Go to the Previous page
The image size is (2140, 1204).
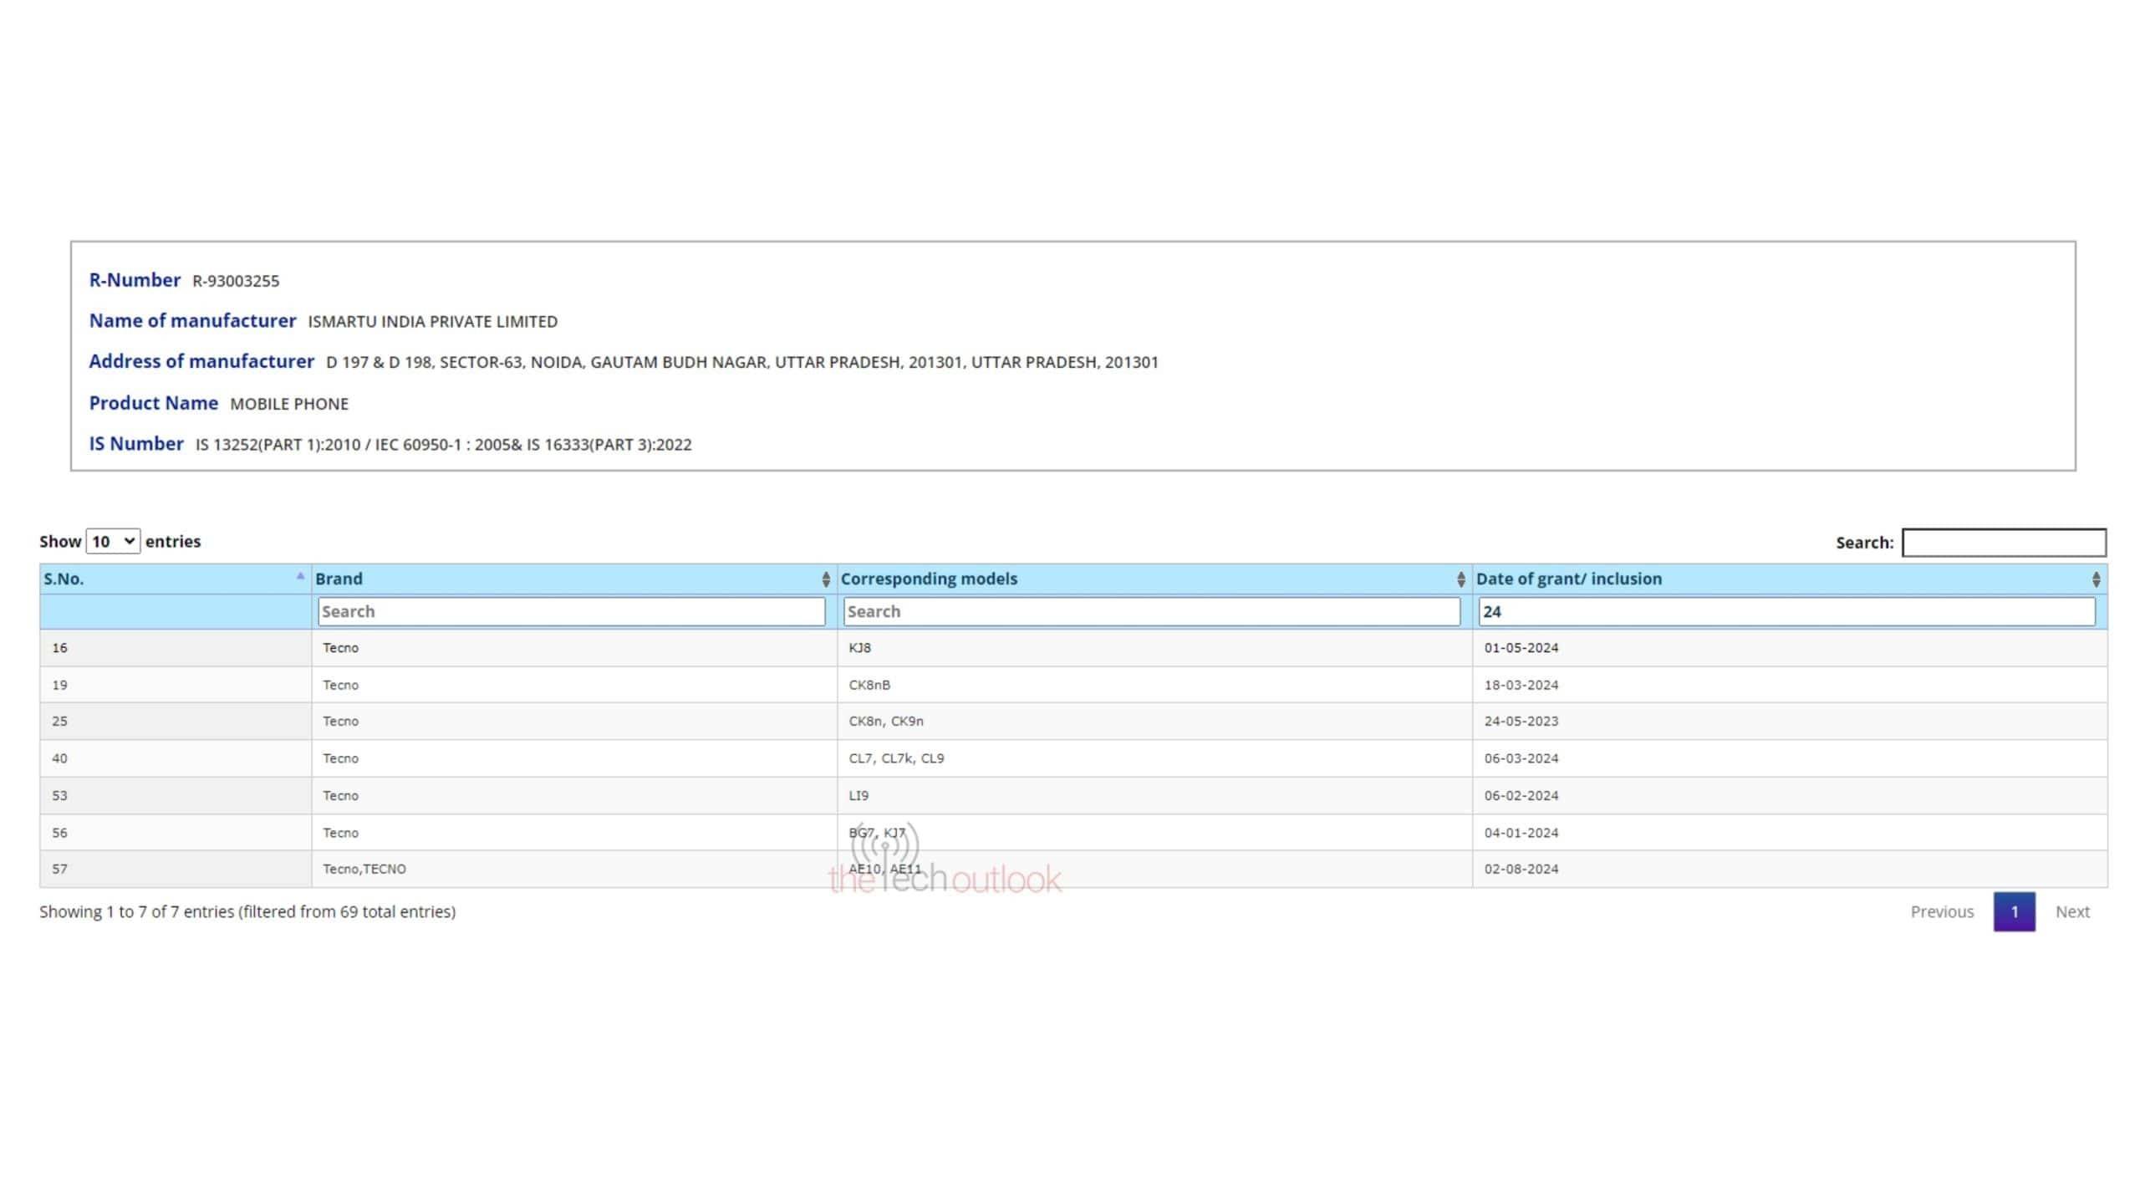(1941, 911)
